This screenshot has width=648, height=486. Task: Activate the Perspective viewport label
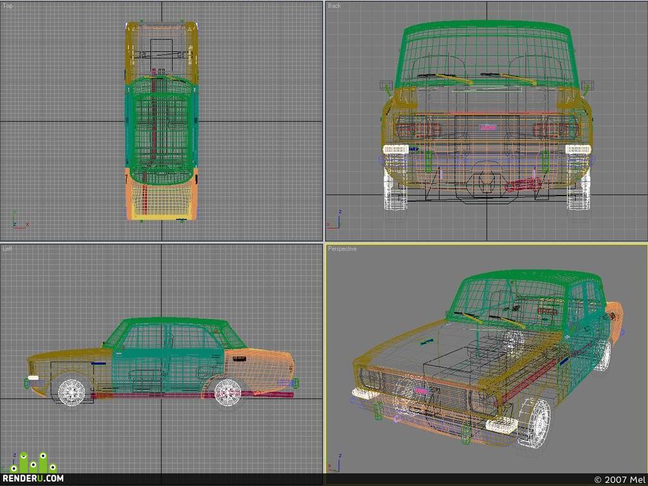pos(342,249)
